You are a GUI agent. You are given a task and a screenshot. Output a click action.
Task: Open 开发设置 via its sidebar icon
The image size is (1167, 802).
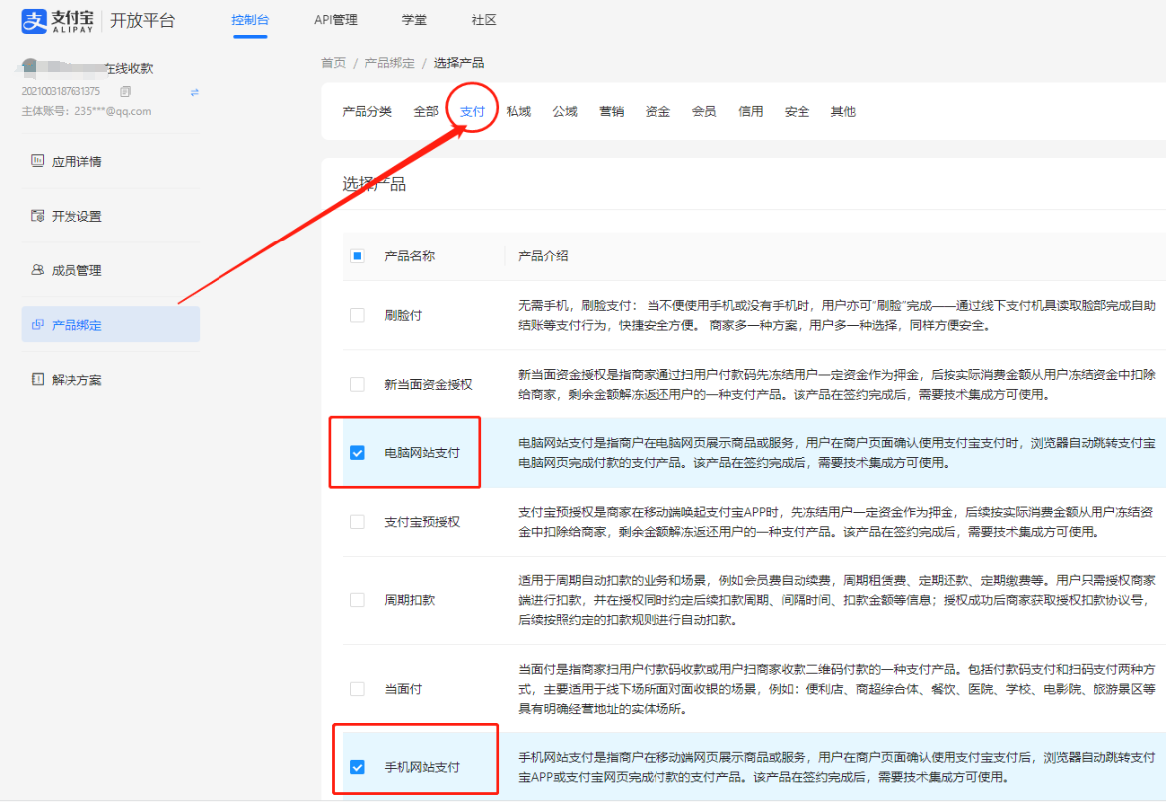37,216
